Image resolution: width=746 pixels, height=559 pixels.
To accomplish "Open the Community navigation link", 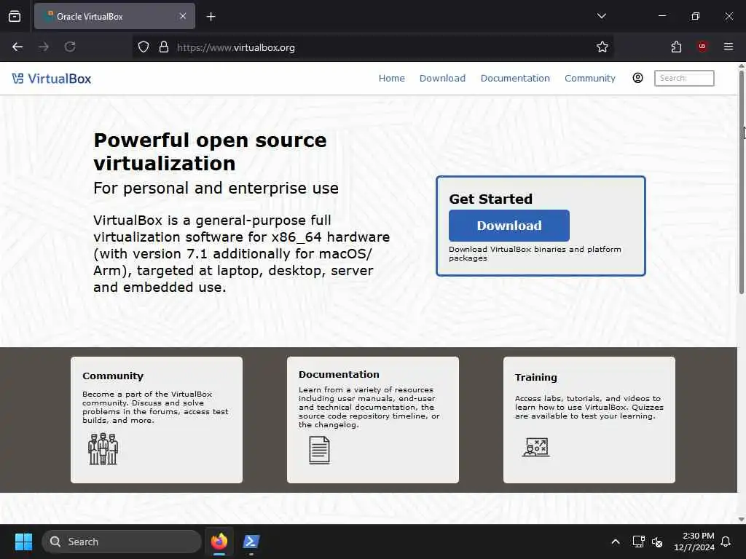I will [590, 79].
